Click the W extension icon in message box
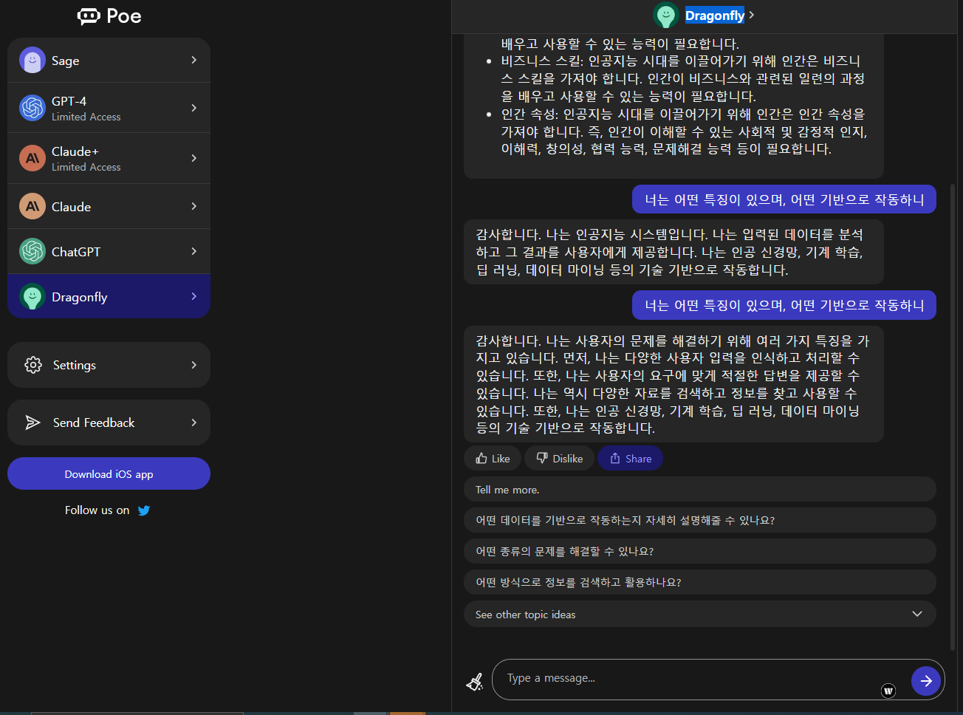Viewport: 963px width, 715px height. click(x=888, y=691)
